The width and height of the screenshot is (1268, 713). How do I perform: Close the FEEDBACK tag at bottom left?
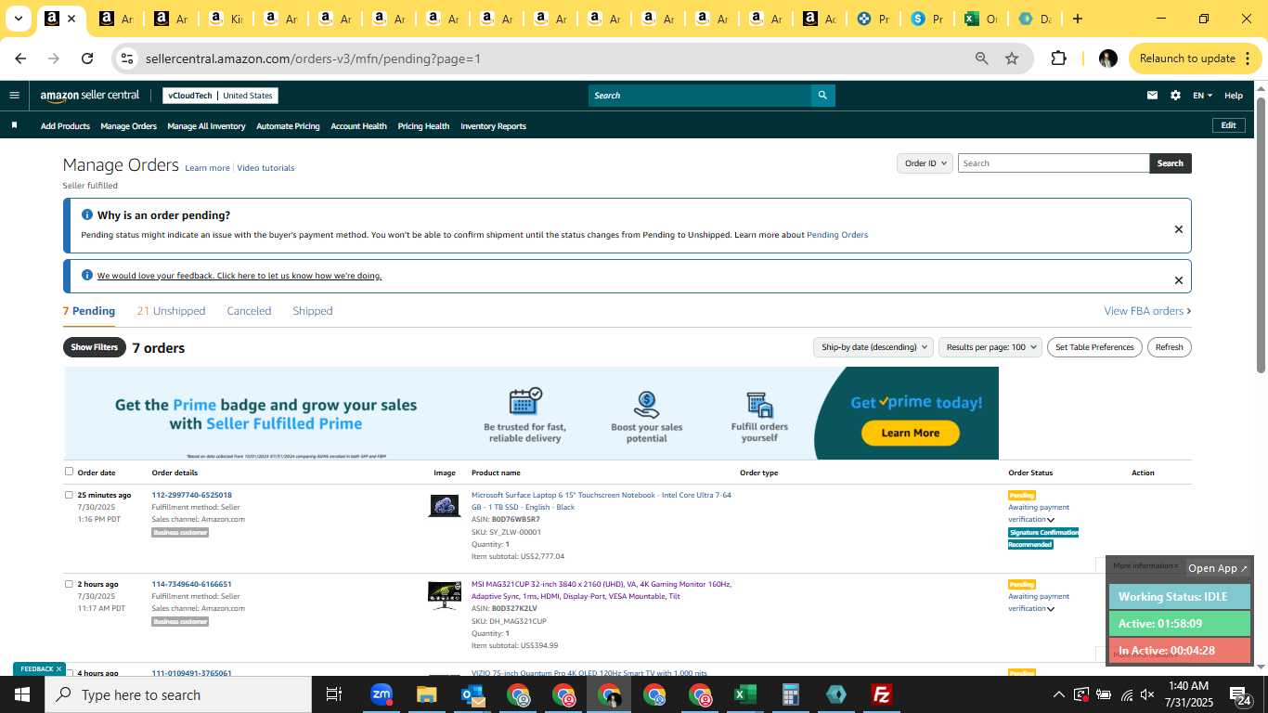tap(58, 668)
